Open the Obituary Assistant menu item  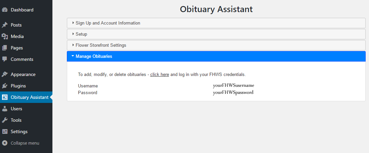pyautogui.click(x=29, y=97)
